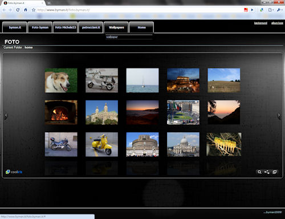Open the Wallpapers menu tab
Image resolution: width=285 pixels, height=219 pixels.
(116, 27)
